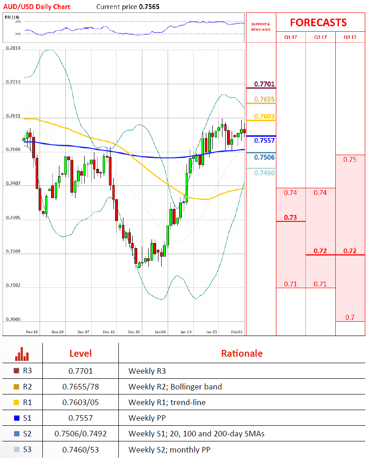The height and width of the screenshot is (458, 368).
Task: Click the Q1 17 0.74 upper forecast
Action: pos(290,193)
